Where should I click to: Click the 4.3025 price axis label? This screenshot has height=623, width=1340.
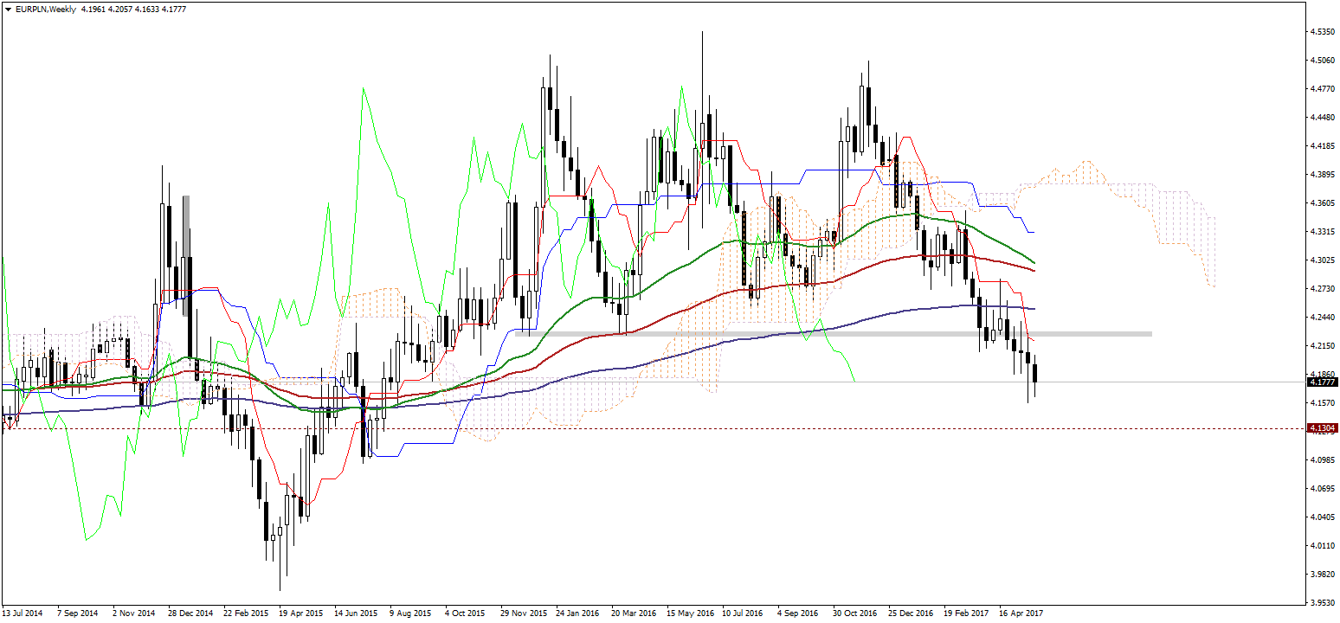click(x=1322, y=260)
